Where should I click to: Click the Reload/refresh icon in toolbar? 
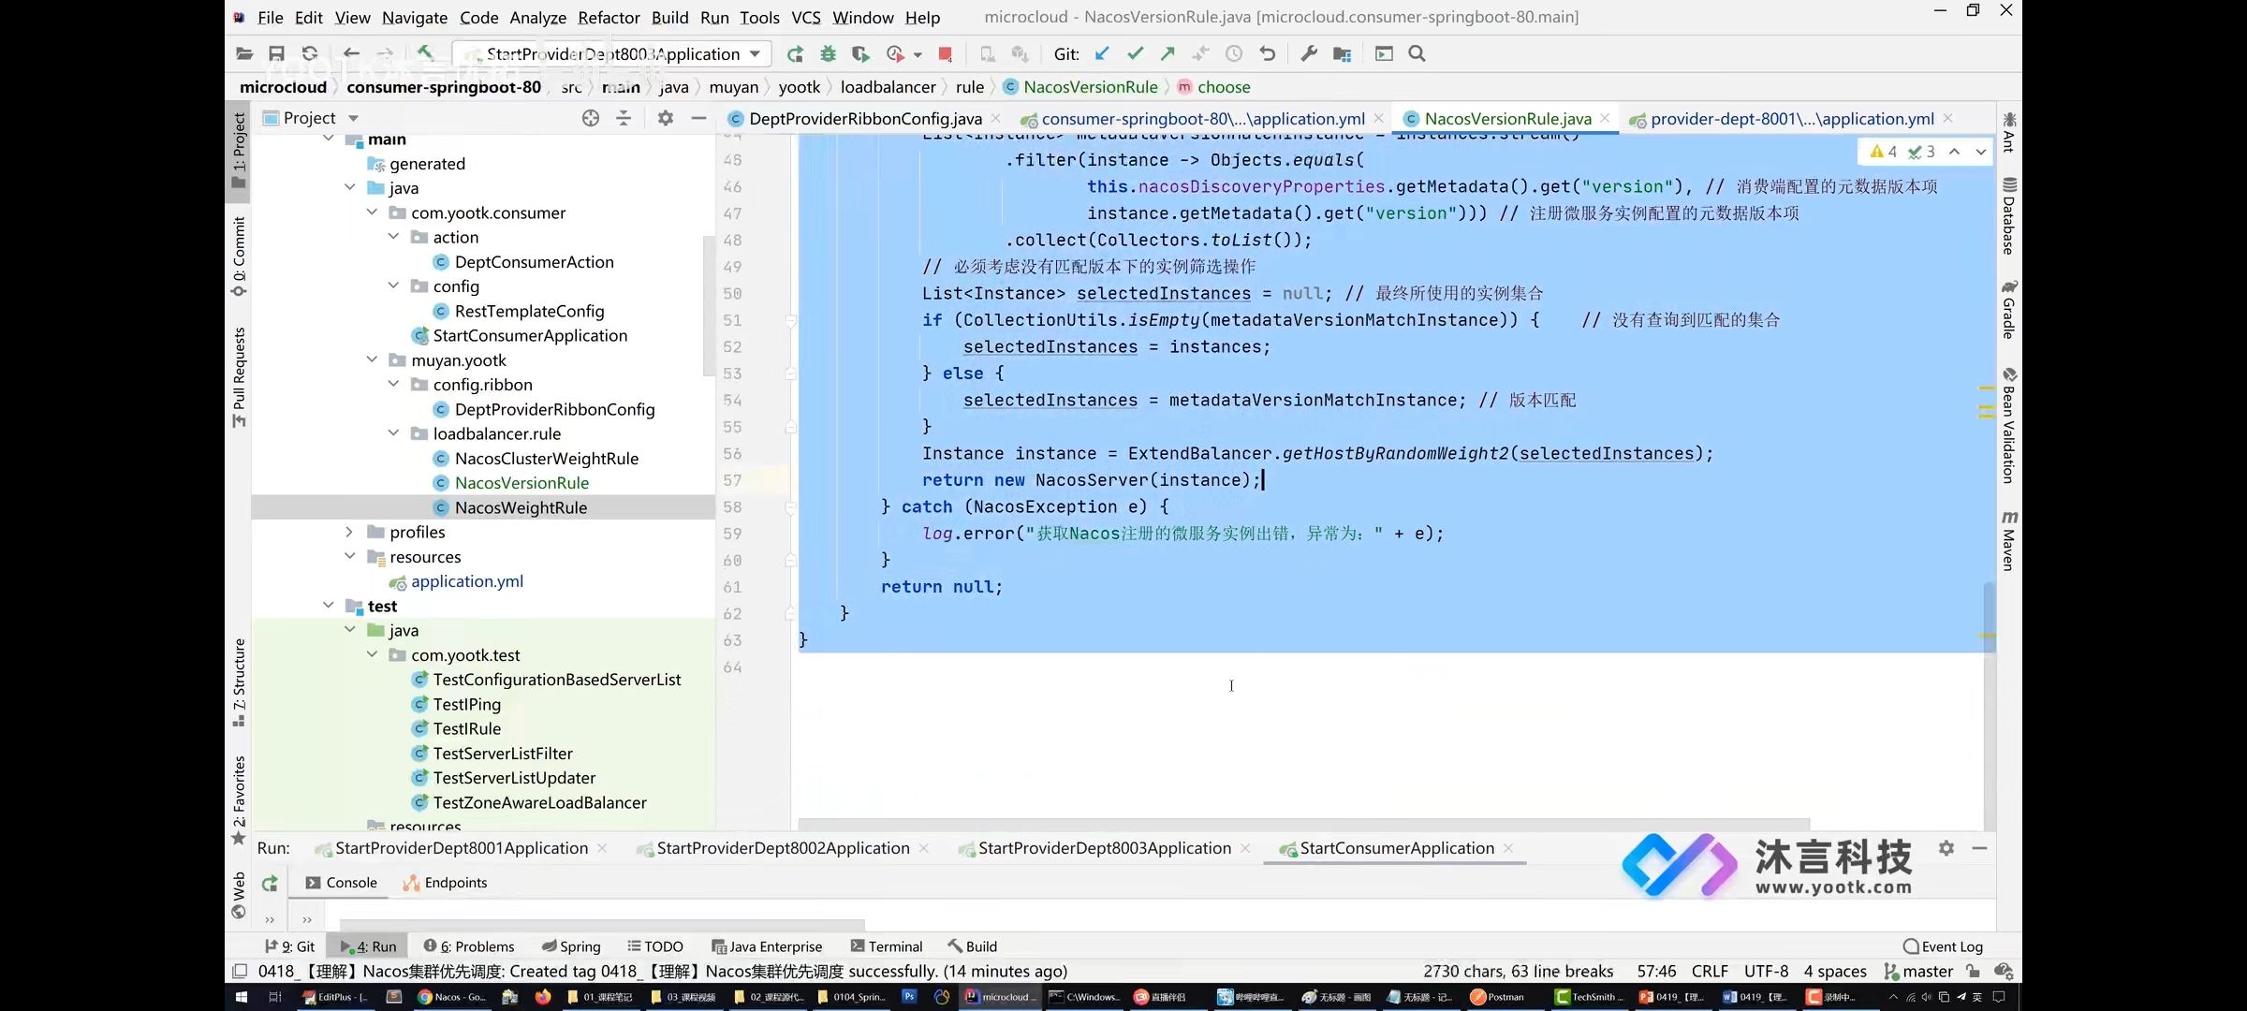tap(310, 53)
